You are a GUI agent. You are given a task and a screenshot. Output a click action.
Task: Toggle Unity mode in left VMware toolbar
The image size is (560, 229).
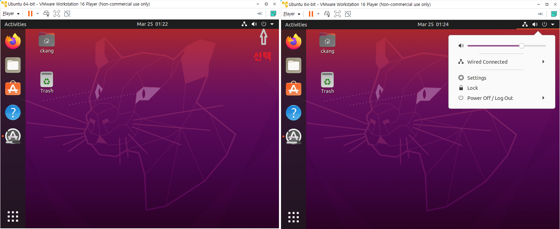(67, 14)
